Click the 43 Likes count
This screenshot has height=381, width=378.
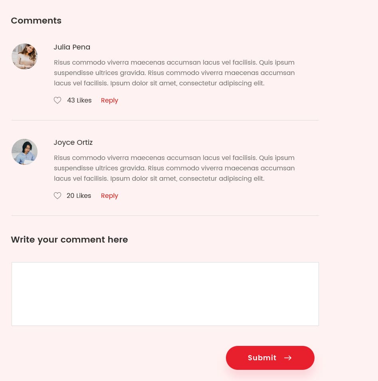pos(79,101)
